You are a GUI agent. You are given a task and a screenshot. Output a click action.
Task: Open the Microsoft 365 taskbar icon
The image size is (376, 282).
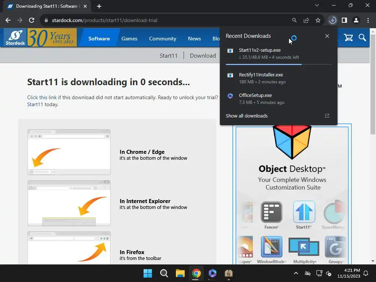pyautogui.click(x=213, y=273)
